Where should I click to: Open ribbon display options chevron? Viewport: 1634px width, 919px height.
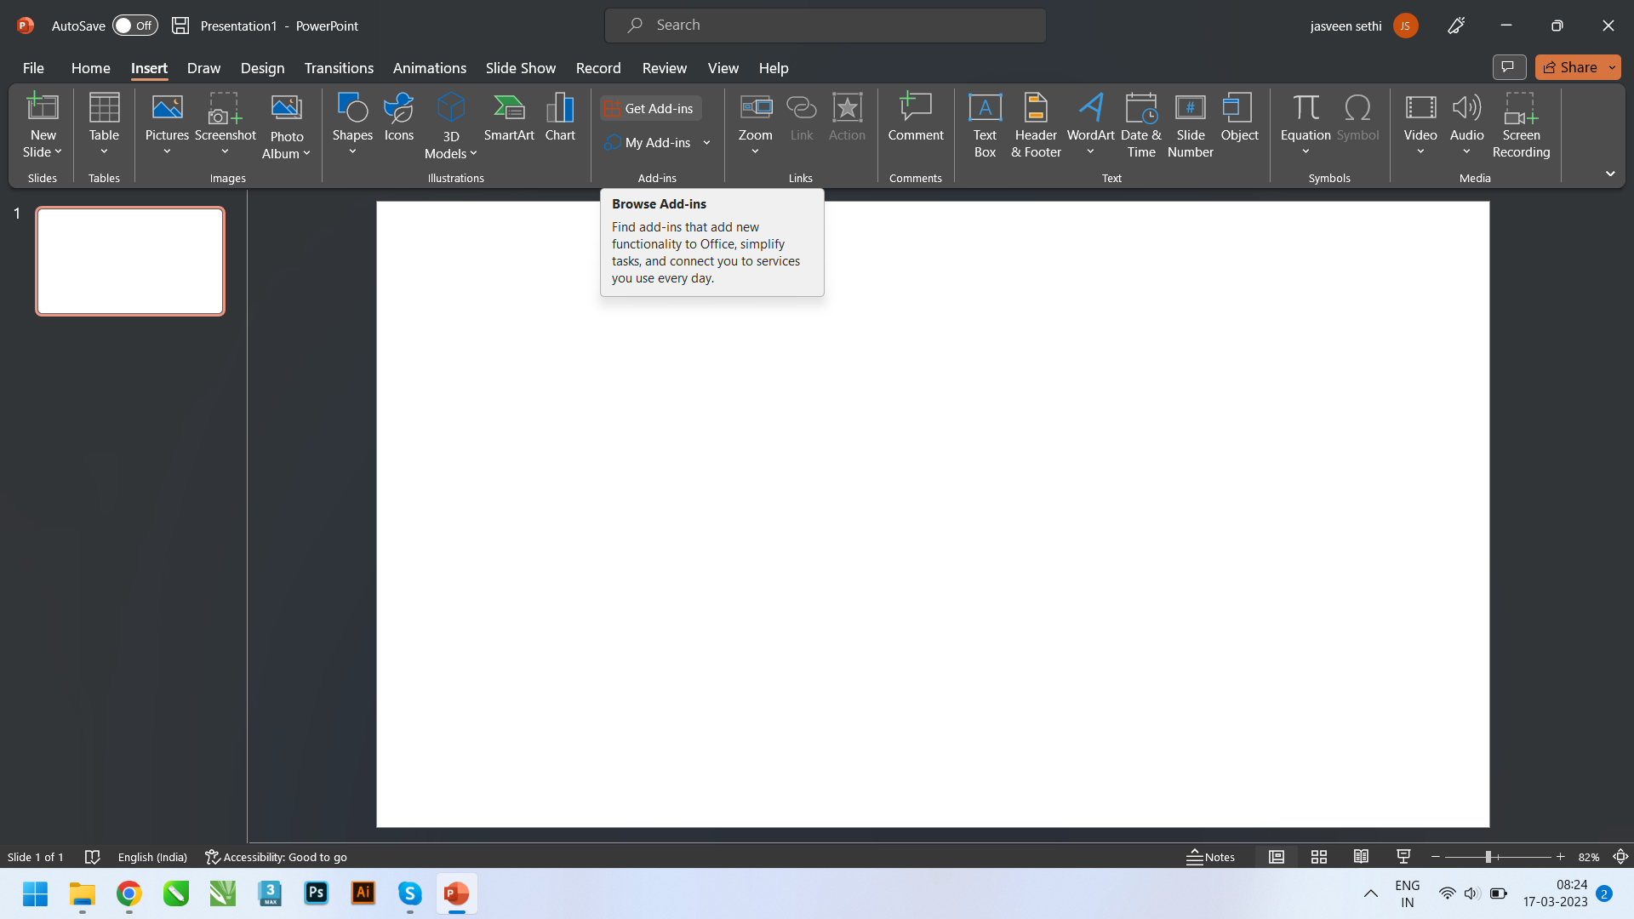[1610, 174]
